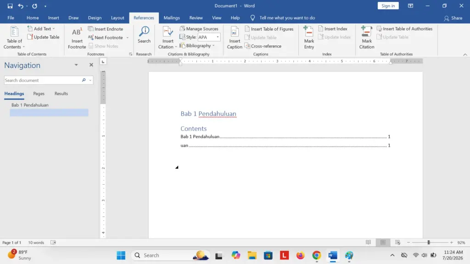Share the document

click(x=453, y=18)
